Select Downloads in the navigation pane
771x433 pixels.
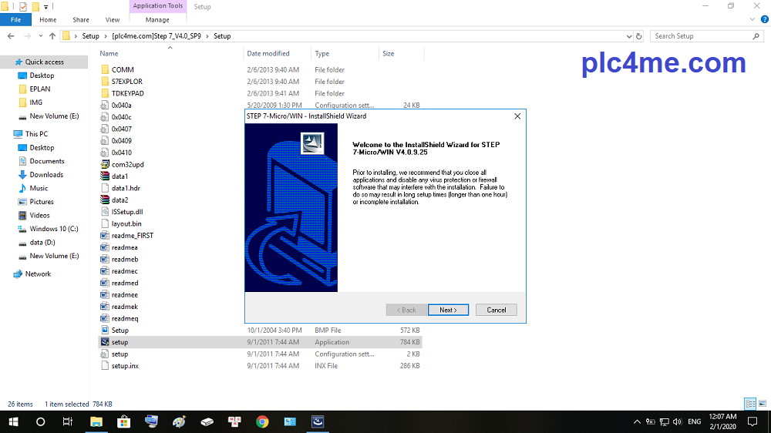(46, 175)
